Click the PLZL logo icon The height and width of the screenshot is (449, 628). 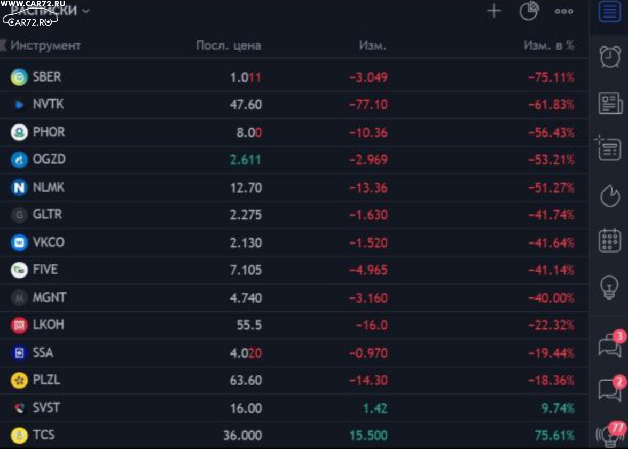[19, 380]
